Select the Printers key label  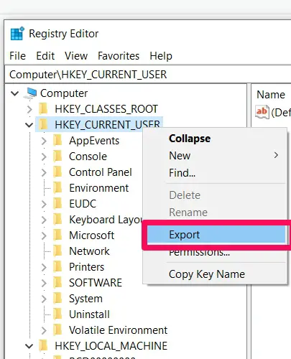point(87,267)
